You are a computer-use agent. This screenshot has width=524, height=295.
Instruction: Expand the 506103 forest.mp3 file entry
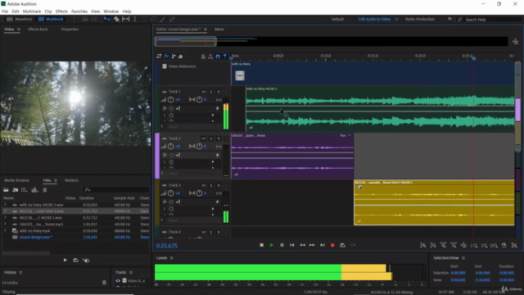5,224
